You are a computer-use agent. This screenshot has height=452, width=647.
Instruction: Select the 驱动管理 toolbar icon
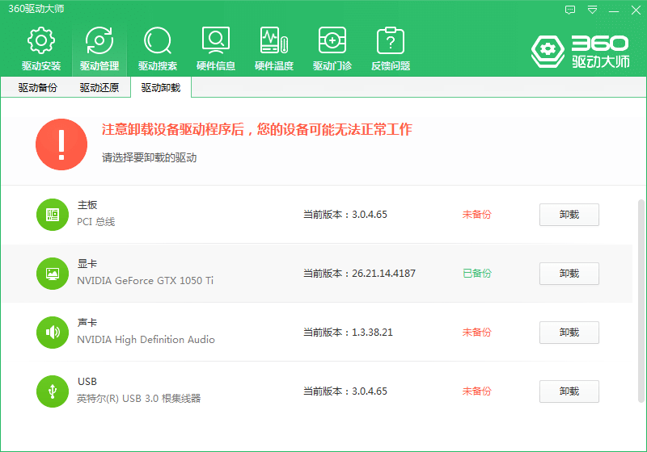point(99,40)
